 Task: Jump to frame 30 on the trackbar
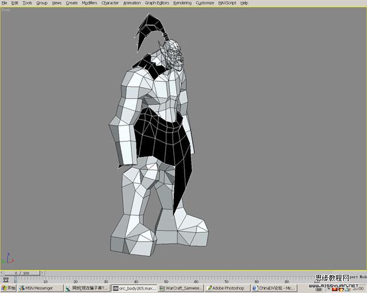click(106, 281)
